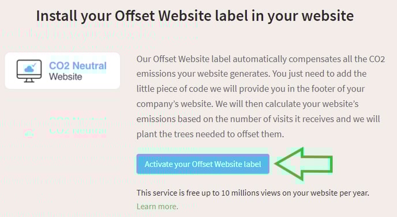Click the monitor stand in badge icon
Viewport: 397px width, 217px height.
point(29,81)
